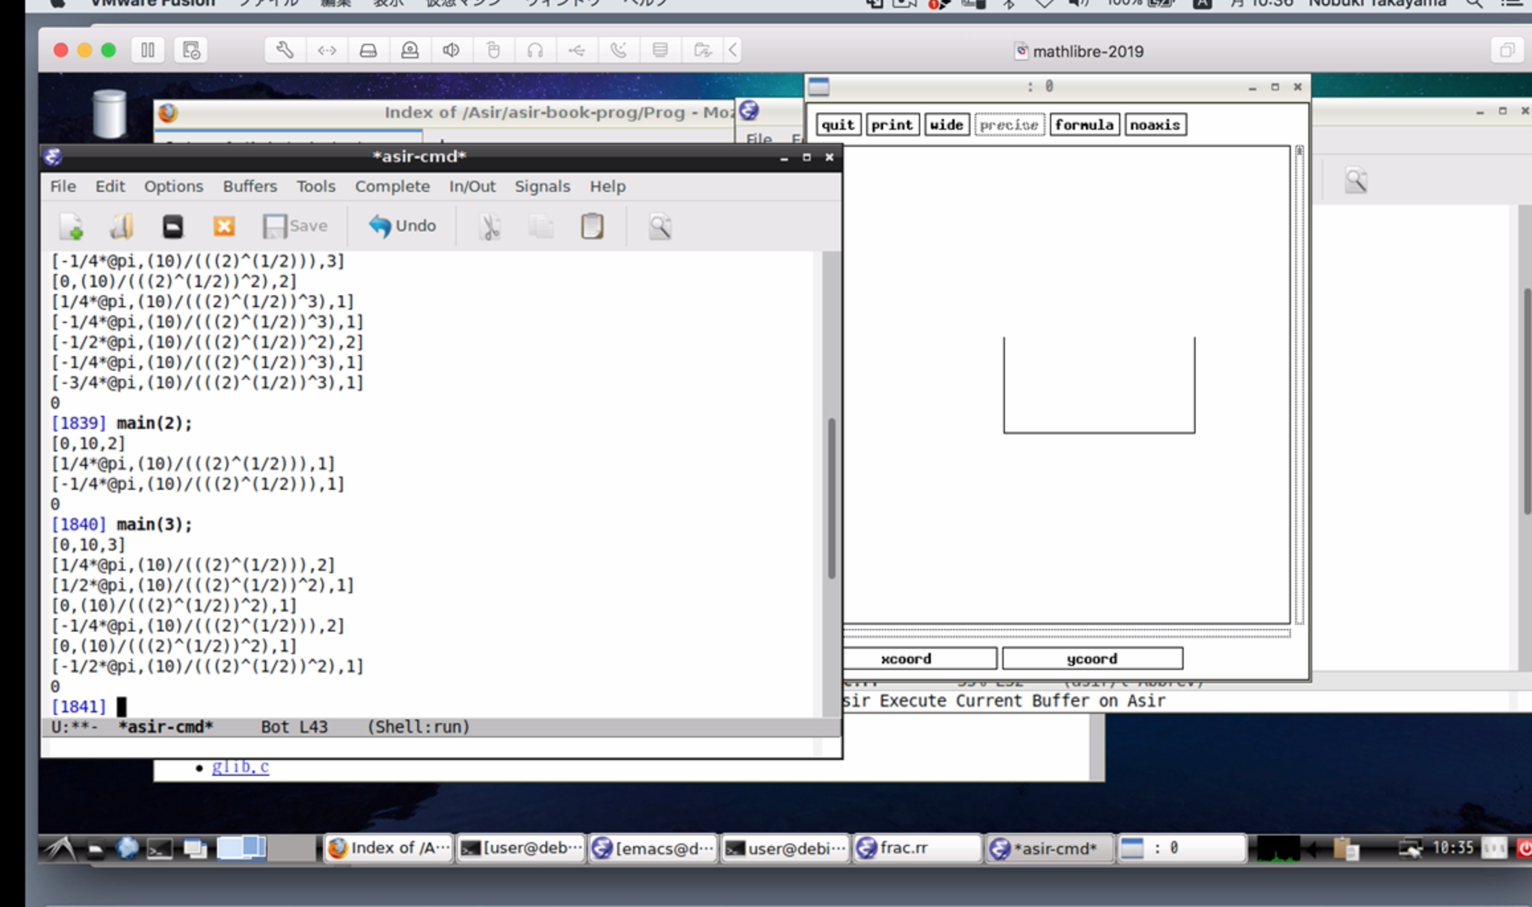Image resolution: width=1532 pixels, height=907 pixels.
Task: Click quit in the plot window
Action: [x=838, y=124]
